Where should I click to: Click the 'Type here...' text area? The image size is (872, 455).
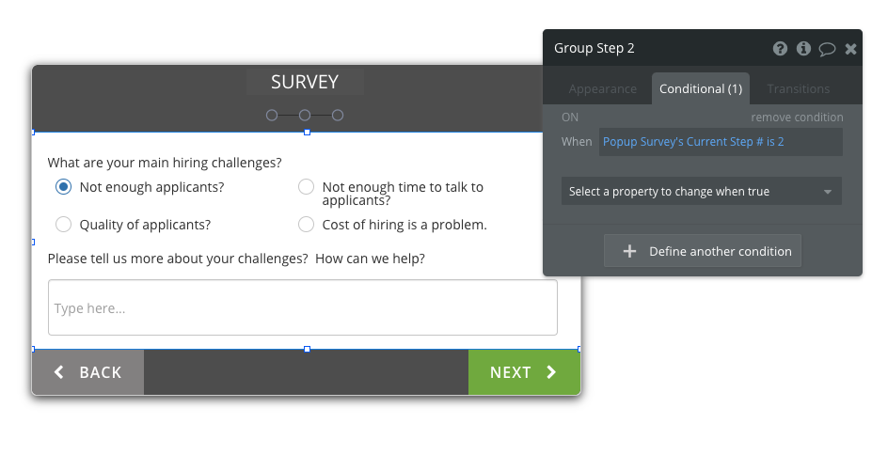coord(302,308)
